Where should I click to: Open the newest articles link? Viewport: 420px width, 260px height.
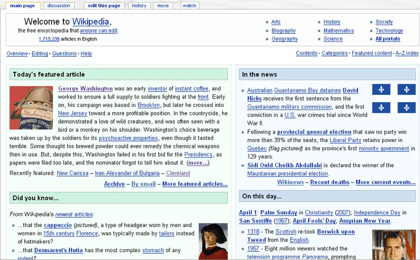(x=74, y=214)
